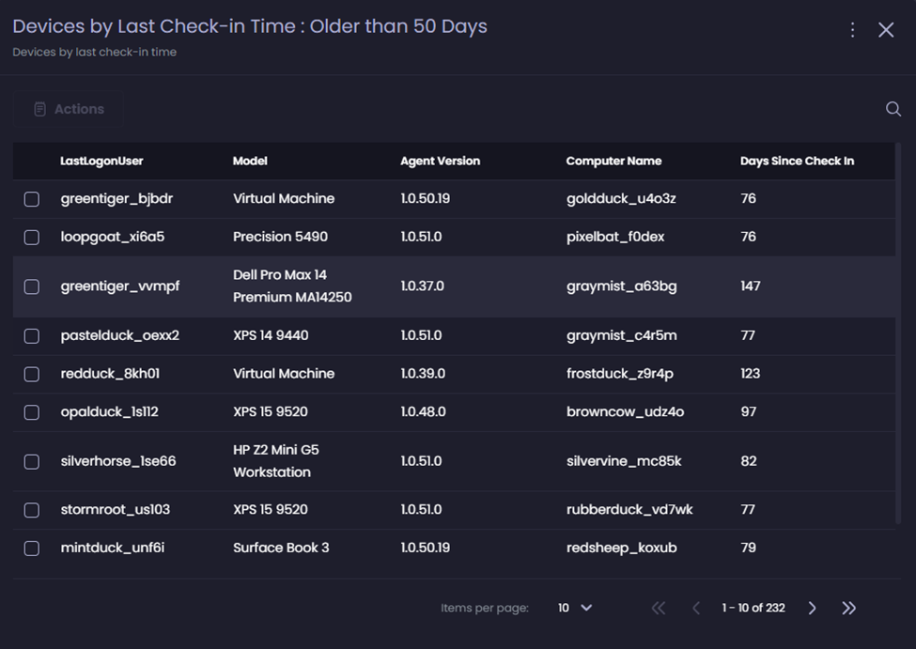
Task: Open the items per page dropdown
Action: coord(573,608)
